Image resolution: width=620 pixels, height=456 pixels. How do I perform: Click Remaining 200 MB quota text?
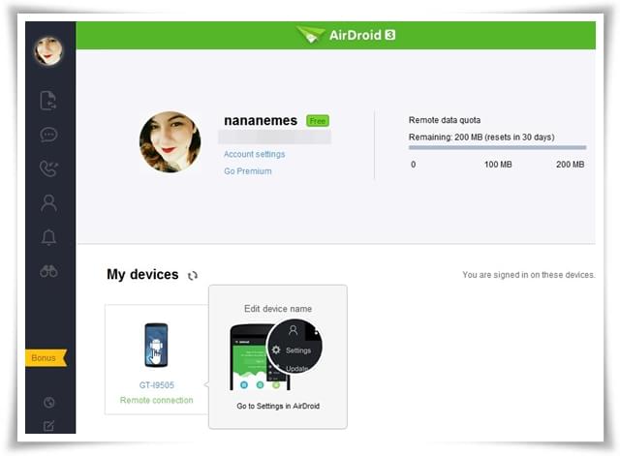click(481, 137)
